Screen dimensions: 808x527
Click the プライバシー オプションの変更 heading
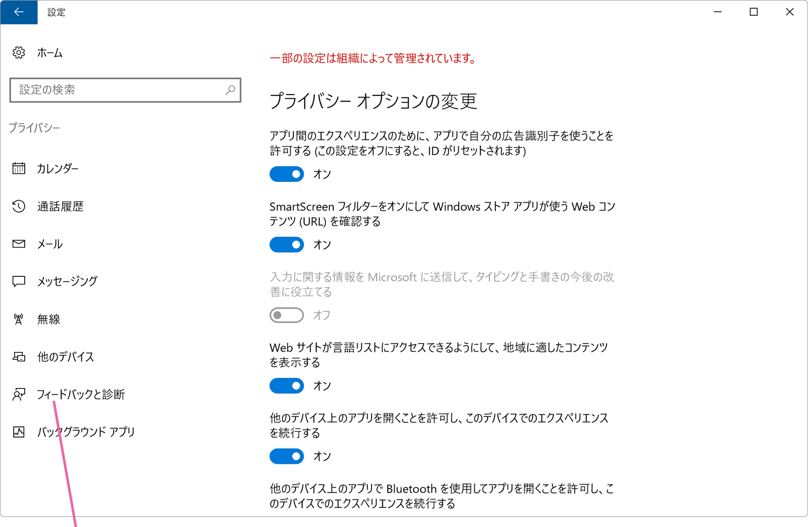[x=373, y=101]
